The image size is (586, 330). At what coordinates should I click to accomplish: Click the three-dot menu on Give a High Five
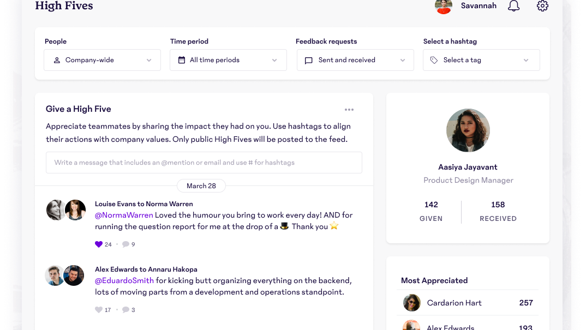[349, 110]
